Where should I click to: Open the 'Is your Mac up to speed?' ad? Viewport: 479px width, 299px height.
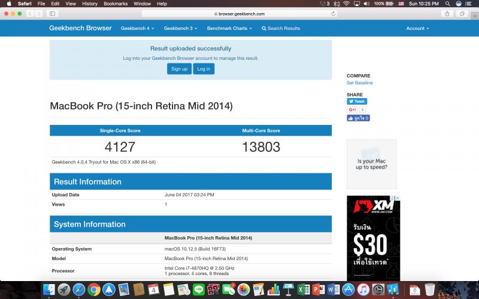point(371,164)
